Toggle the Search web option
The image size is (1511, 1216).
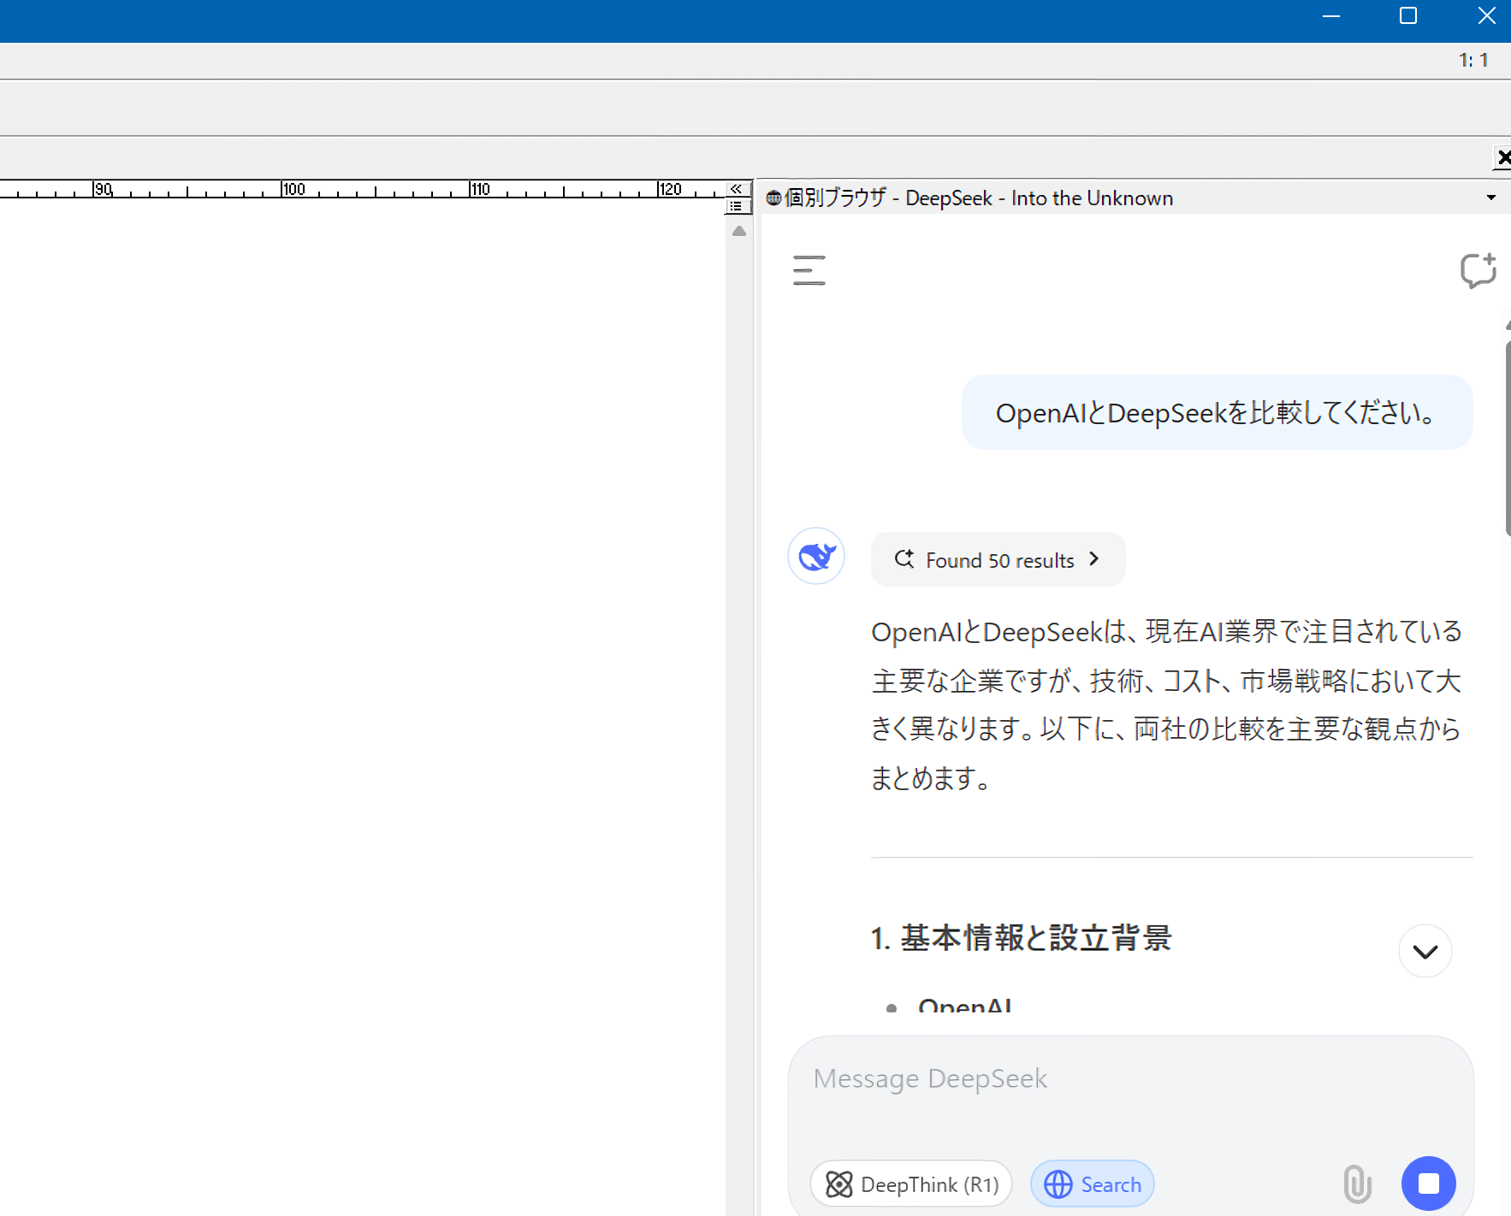(1093, 1184)
